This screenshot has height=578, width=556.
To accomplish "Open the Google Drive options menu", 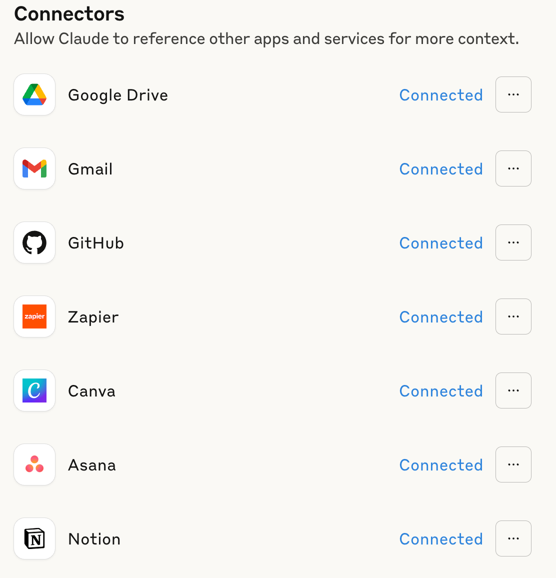I will [513, 94].
